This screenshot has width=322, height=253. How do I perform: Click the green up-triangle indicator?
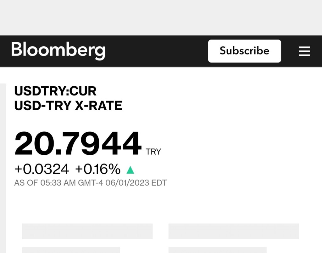click(x=130, y=170)
